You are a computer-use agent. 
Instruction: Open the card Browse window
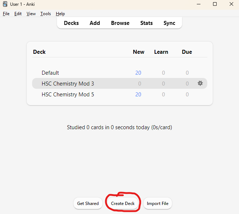pos(120,23)
